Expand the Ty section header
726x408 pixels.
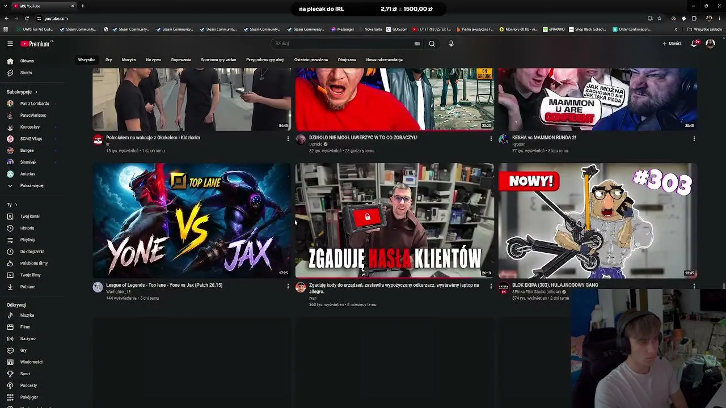click(x=12, y=205)
